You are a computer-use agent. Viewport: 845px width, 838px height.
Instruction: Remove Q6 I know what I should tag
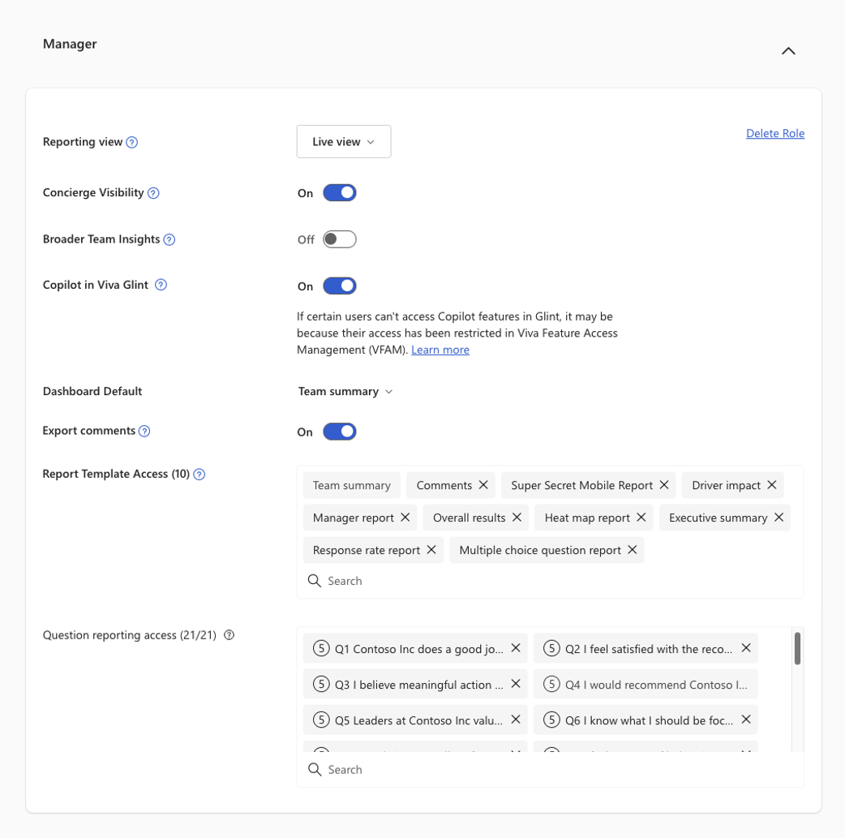pyautogui.click(x=746, y=720)
